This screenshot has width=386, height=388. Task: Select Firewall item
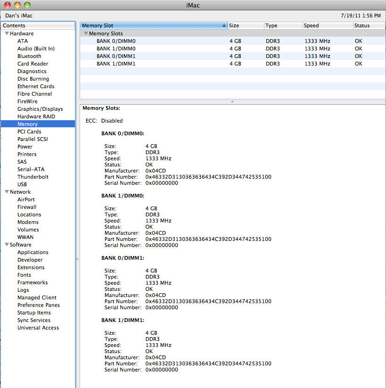27,207
